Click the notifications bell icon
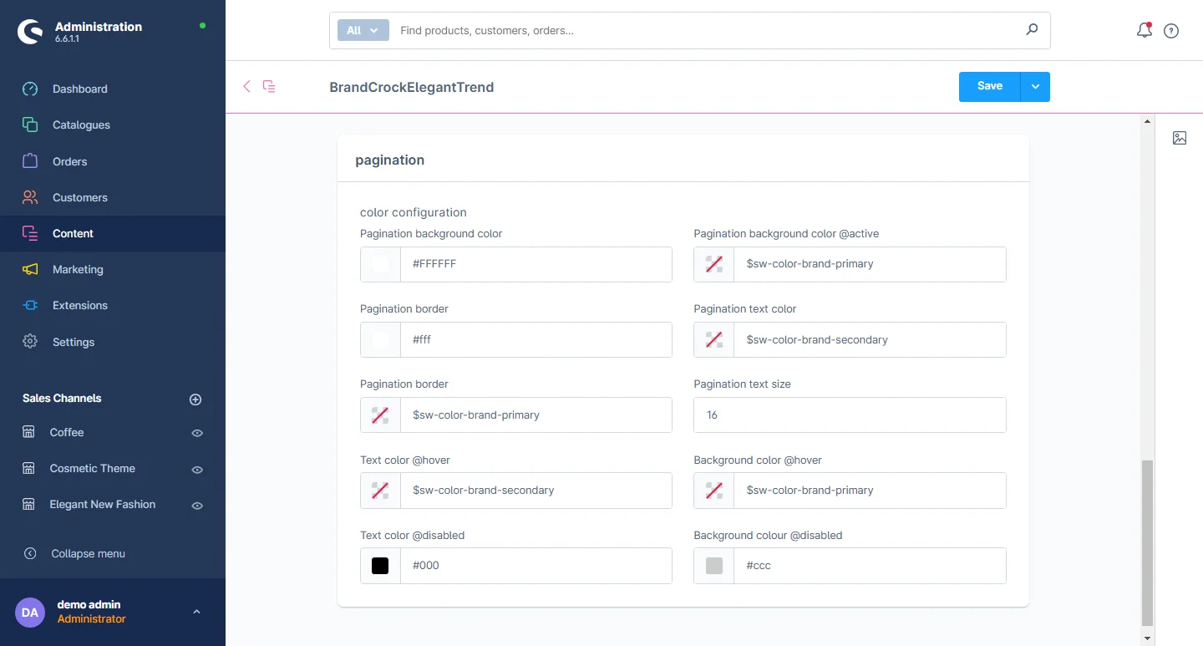1203x646 pixels. 1144,31
